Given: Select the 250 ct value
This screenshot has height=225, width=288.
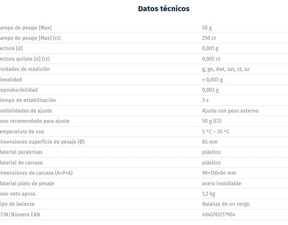Looking at the screenshot, I should point(209,38).
